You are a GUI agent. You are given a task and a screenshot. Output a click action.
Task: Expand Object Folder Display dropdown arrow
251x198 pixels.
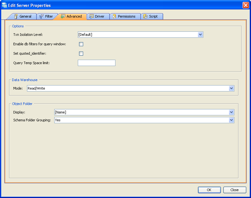[231, 112]
